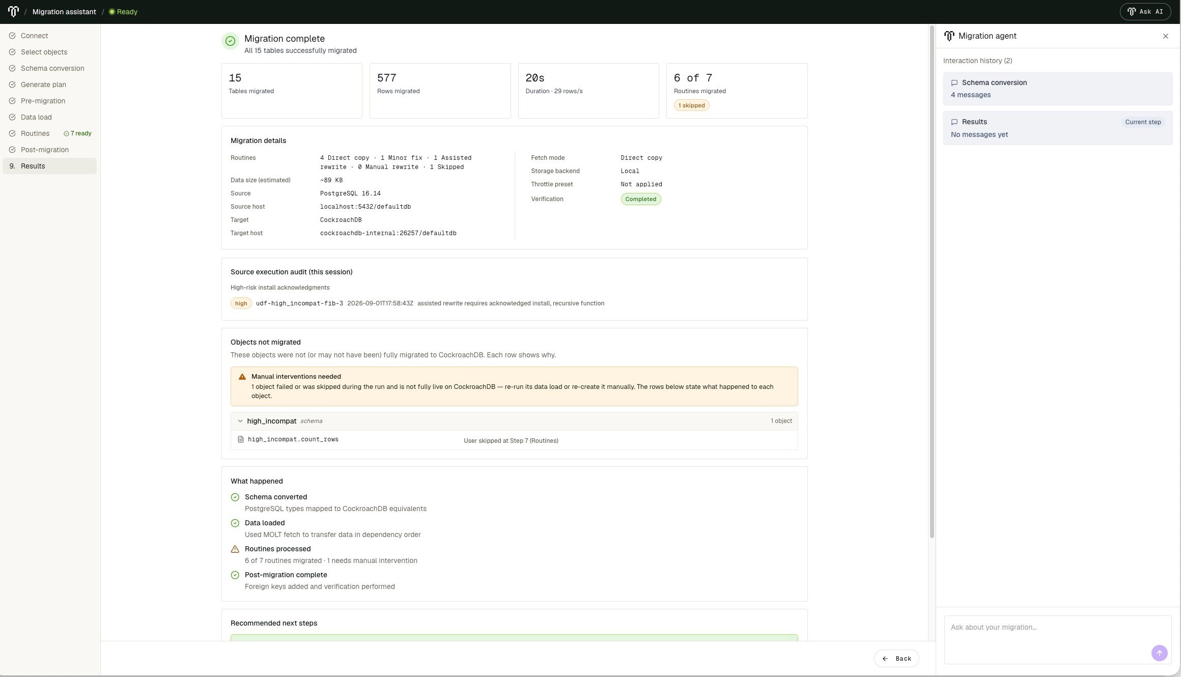This screenshot has height=677, width=1181.
Task: Click the Back button
Action: [x=896, y=658]
